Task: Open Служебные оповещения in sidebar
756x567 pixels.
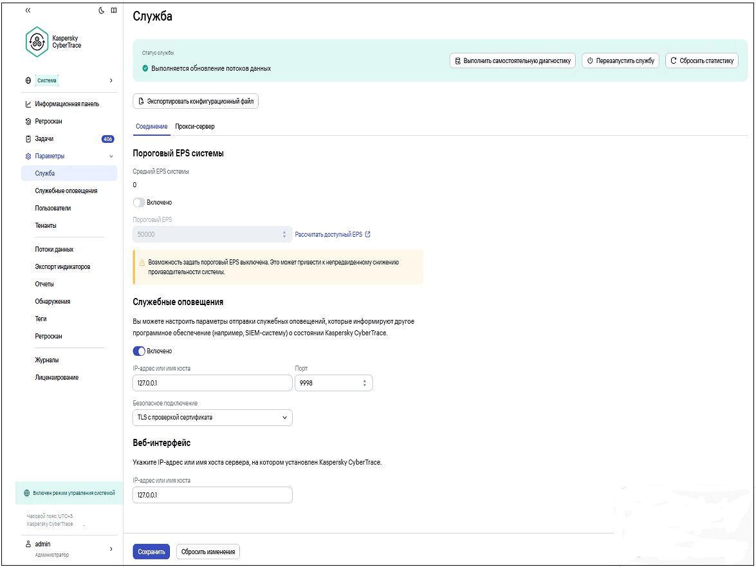Action: point(66,191)
